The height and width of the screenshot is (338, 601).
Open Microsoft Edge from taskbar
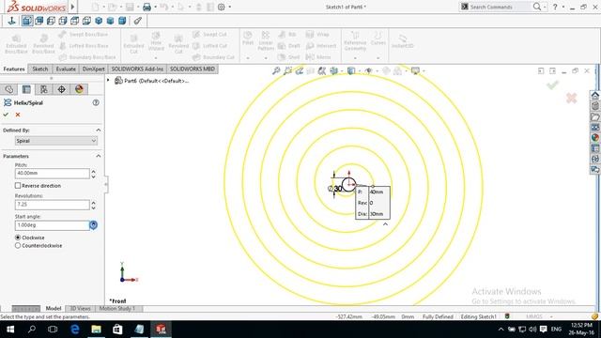(75, 330)
